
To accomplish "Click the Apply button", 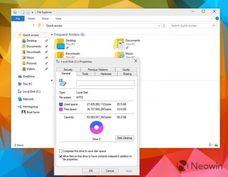I will pyautogui.click(x=129, y=171).
